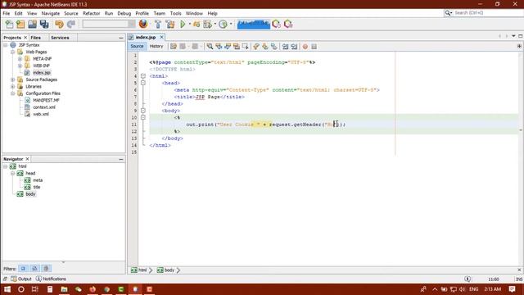Click the Firefox browser selector icon
524x295 pixels.
(x=143, y=24)
